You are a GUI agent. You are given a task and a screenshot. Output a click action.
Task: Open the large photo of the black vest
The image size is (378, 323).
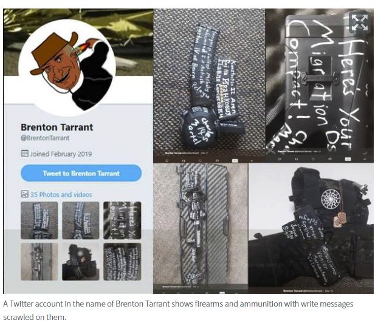pyautogui.click(x=311, y=226)
